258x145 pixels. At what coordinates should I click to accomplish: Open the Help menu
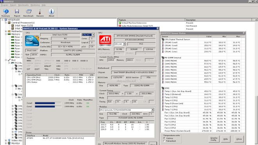44,5
